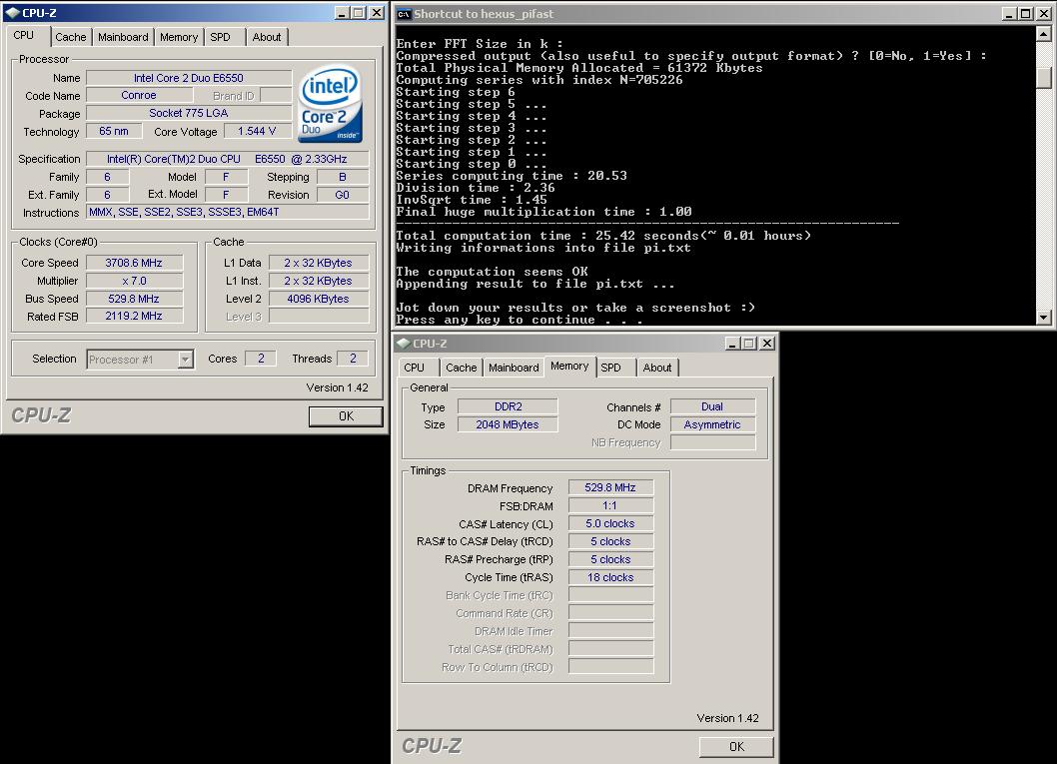
Task: Click the channels value 'Dual'
Action: point(712,406)
